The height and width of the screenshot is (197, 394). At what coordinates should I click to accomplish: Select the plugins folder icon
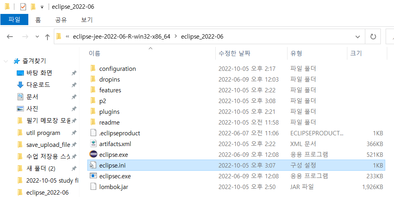tap(93, 111)
